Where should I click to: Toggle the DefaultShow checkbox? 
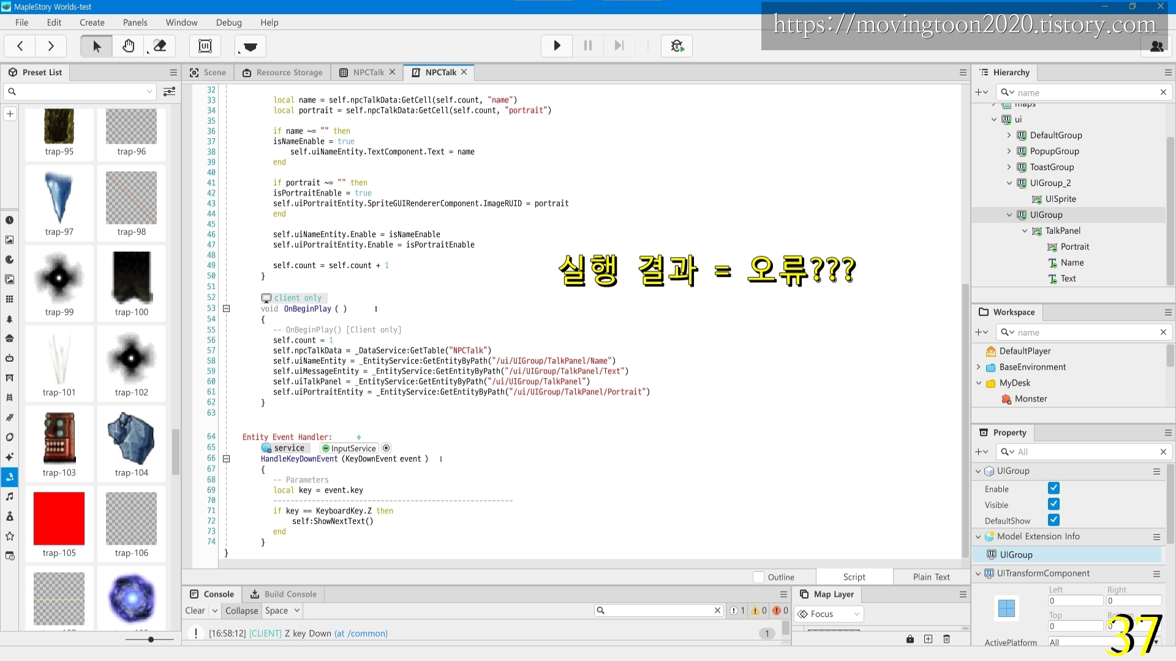click(1053, 520)
